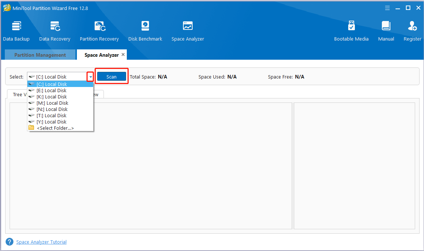The width and height of the screenshot is (424, 251).
Task: Click the Scan button
Action: (x=111, y=77)
